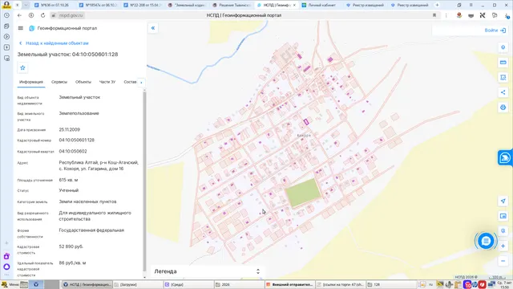Open the browser three-dot options menu
This screenshot has width=513, height=289.
click(446, 15)
